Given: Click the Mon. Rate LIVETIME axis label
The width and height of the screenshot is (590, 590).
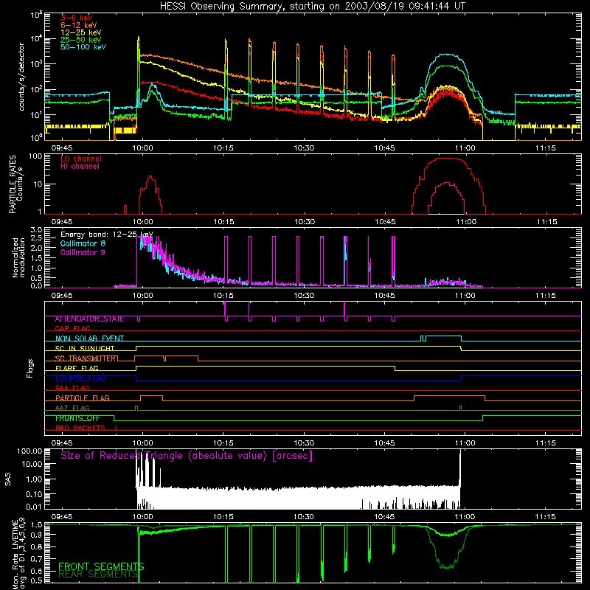Looking at the screenshot, I should (x=19, y=554).
